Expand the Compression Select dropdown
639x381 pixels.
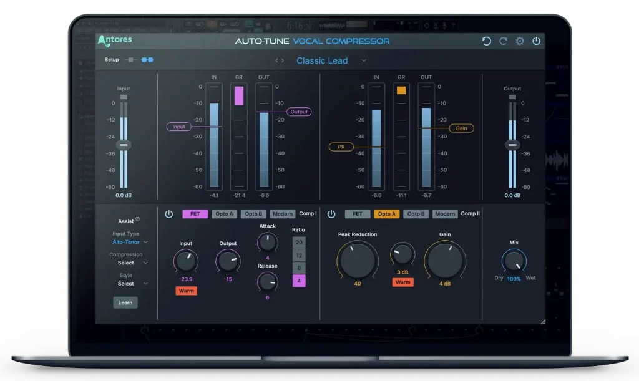point(127,263)
